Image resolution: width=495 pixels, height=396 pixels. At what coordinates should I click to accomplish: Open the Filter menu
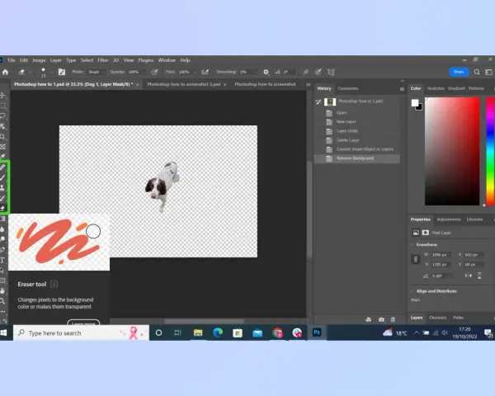(x=103, y=60)
